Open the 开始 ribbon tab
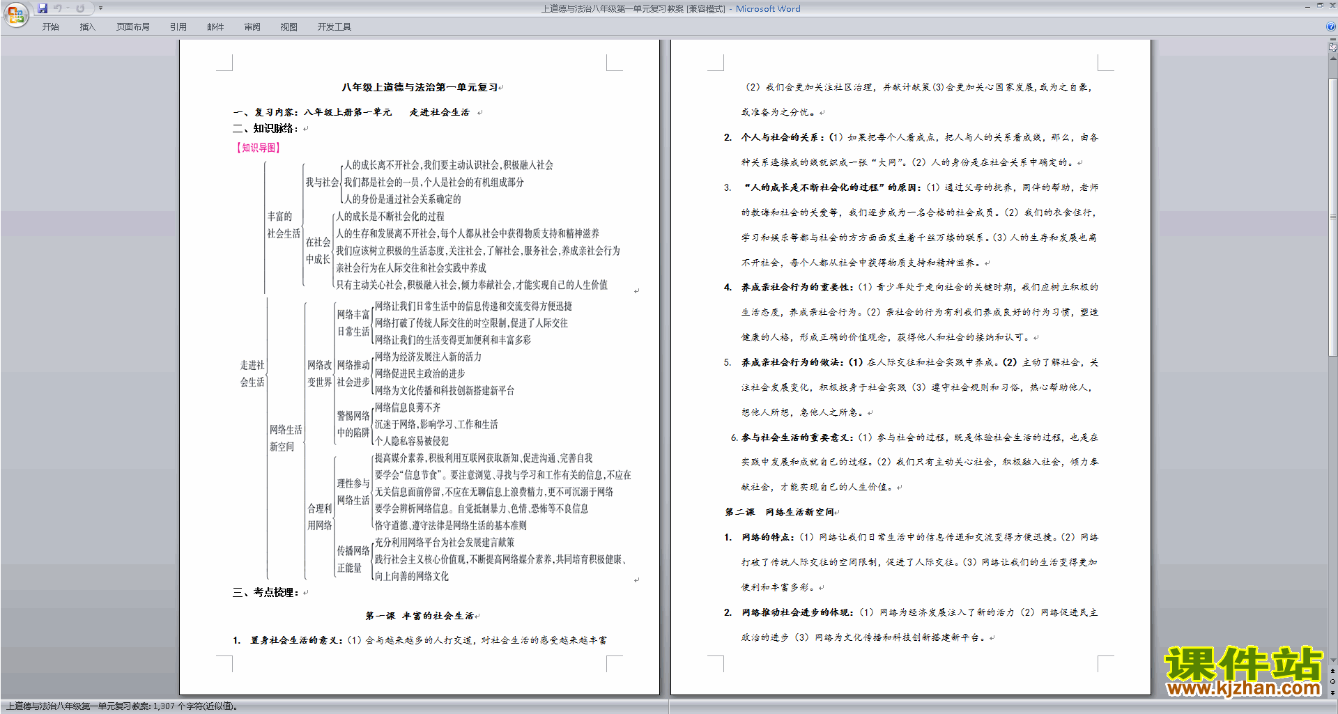Screen dimensions: 1338x714 pos(50,27)
